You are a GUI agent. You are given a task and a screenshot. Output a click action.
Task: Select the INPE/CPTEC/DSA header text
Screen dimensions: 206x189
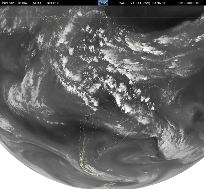click(14, 3)
